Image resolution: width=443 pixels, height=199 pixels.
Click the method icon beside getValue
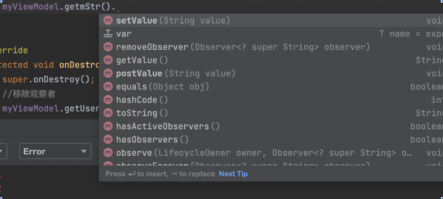[108, 60]
